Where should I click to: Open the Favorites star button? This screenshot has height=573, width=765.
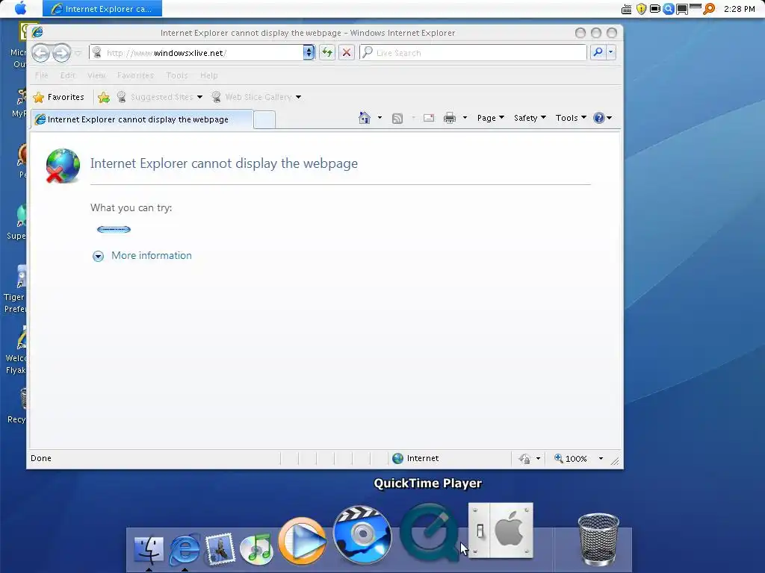[x=58, y=97]
